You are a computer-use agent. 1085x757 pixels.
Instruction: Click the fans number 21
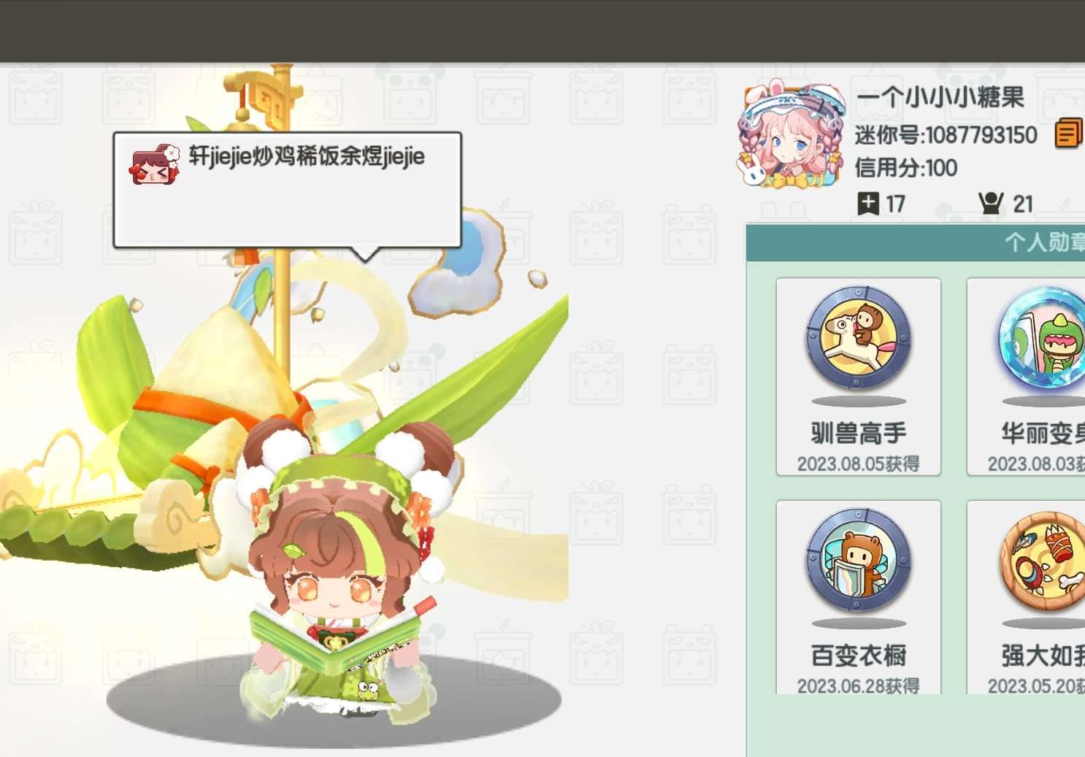(1023, 204)
